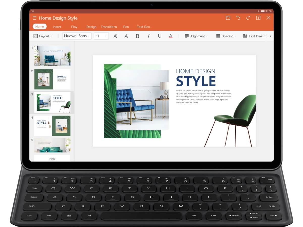The height and width of the screenshot is (227, 303).
Task: Increase font size with the A+ icon
Action: pyautogui.click(x=115, y=36)
